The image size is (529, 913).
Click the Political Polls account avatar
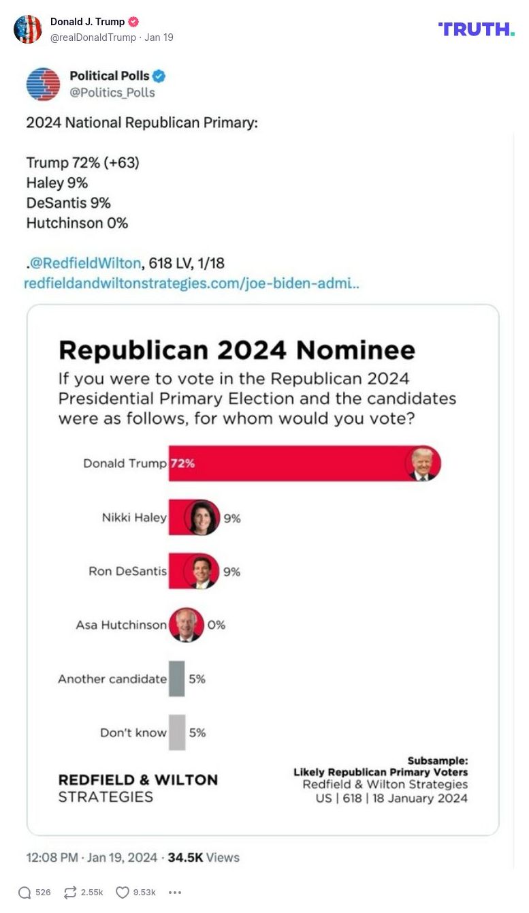[43, 84]
